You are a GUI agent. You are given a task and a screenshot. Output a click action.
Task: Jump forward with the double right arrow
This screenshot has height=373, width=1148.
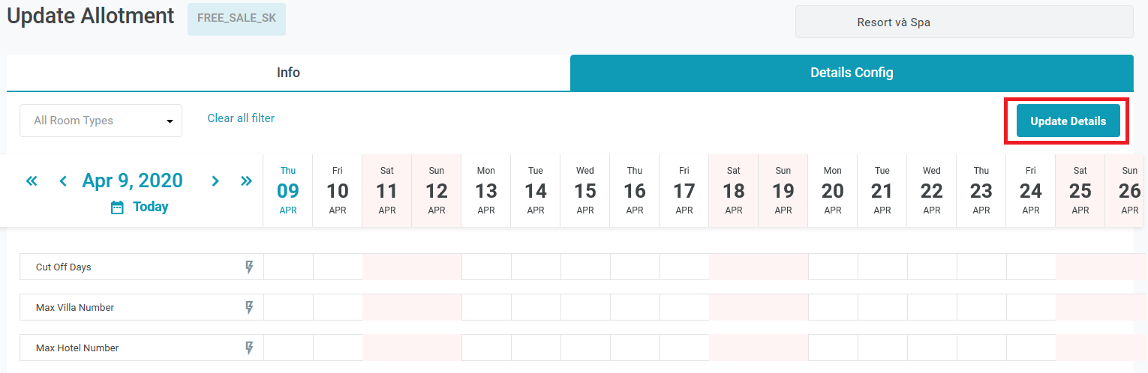[x=246, y=181]
